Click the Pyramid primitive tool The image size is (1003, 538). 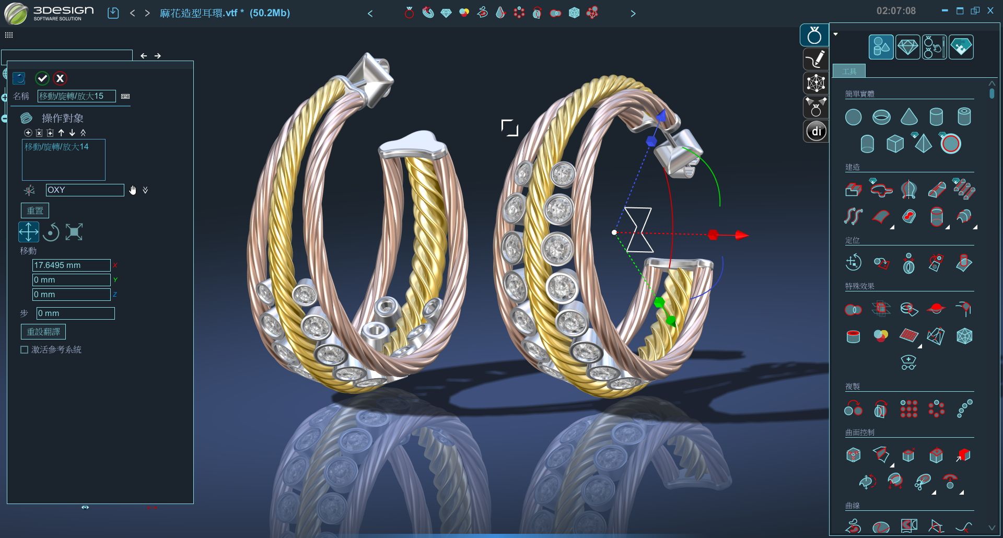point(923,143)
